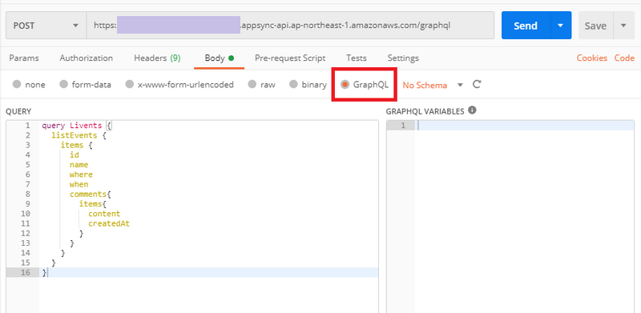Viewport: 641px width, 313px height.
Task: Open the Settings tab
Action: [x=403, y=58]
